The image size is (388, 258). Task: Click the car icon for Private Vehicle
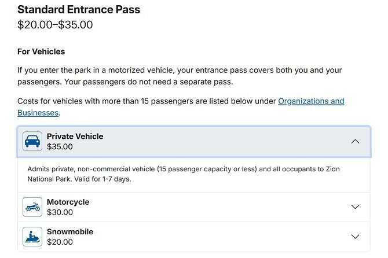(x=32, y=141)
